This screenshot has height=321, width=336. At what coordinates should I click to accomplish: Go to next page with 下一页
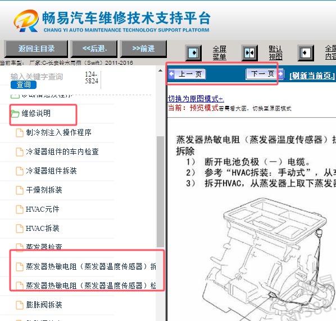tap(262, 74)
